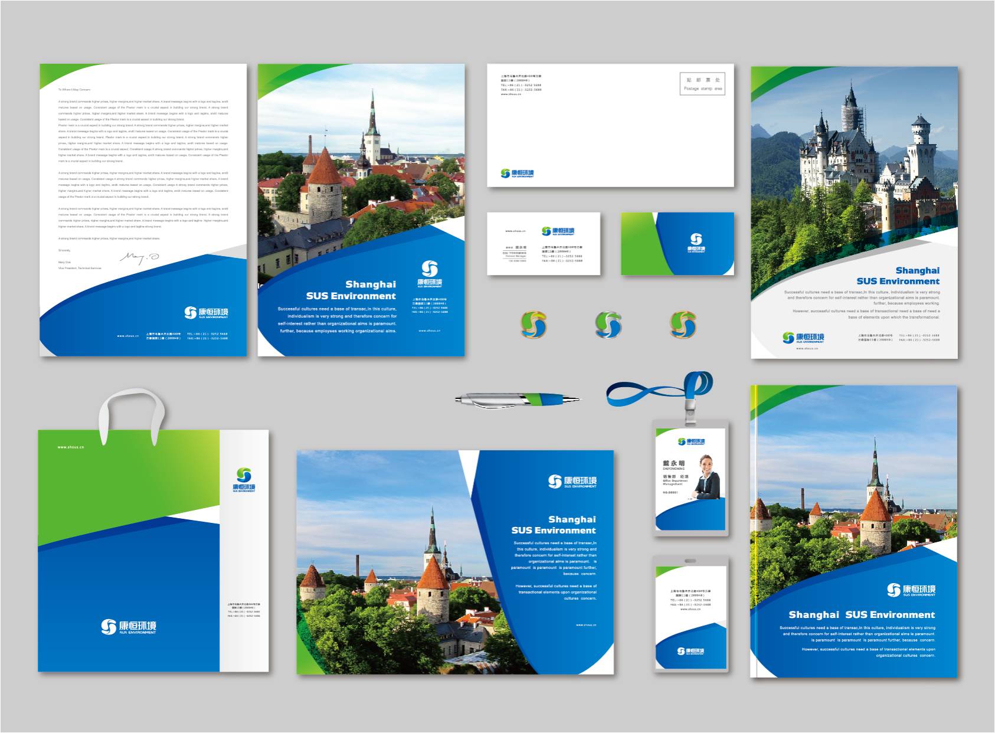Click the handwritten signature on the letterhead
The image size is (995, 733).
(139, 257)
